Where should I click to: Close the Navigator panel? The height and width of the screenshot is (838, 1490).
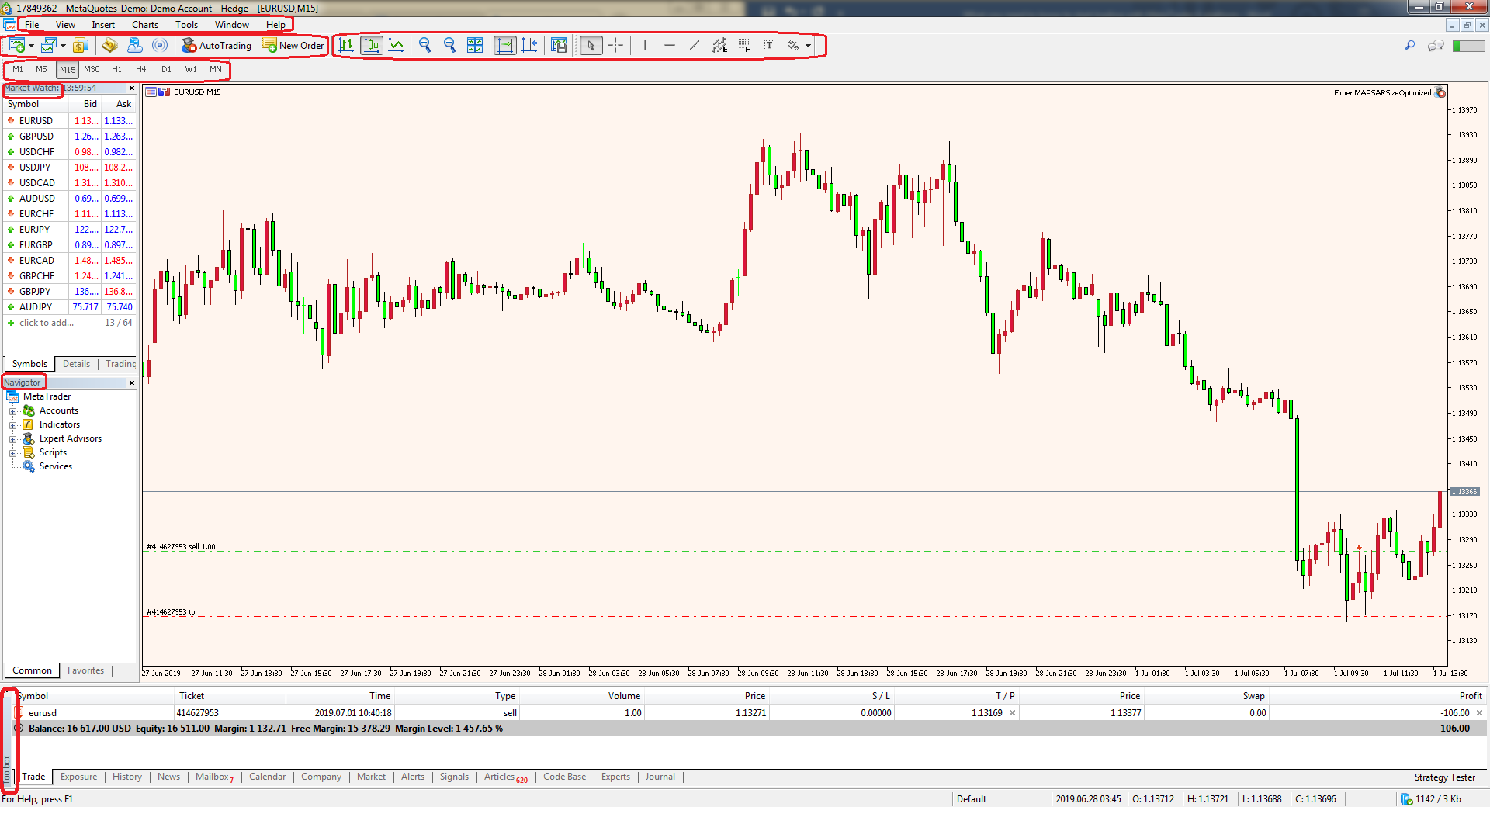tap(132, 383)
